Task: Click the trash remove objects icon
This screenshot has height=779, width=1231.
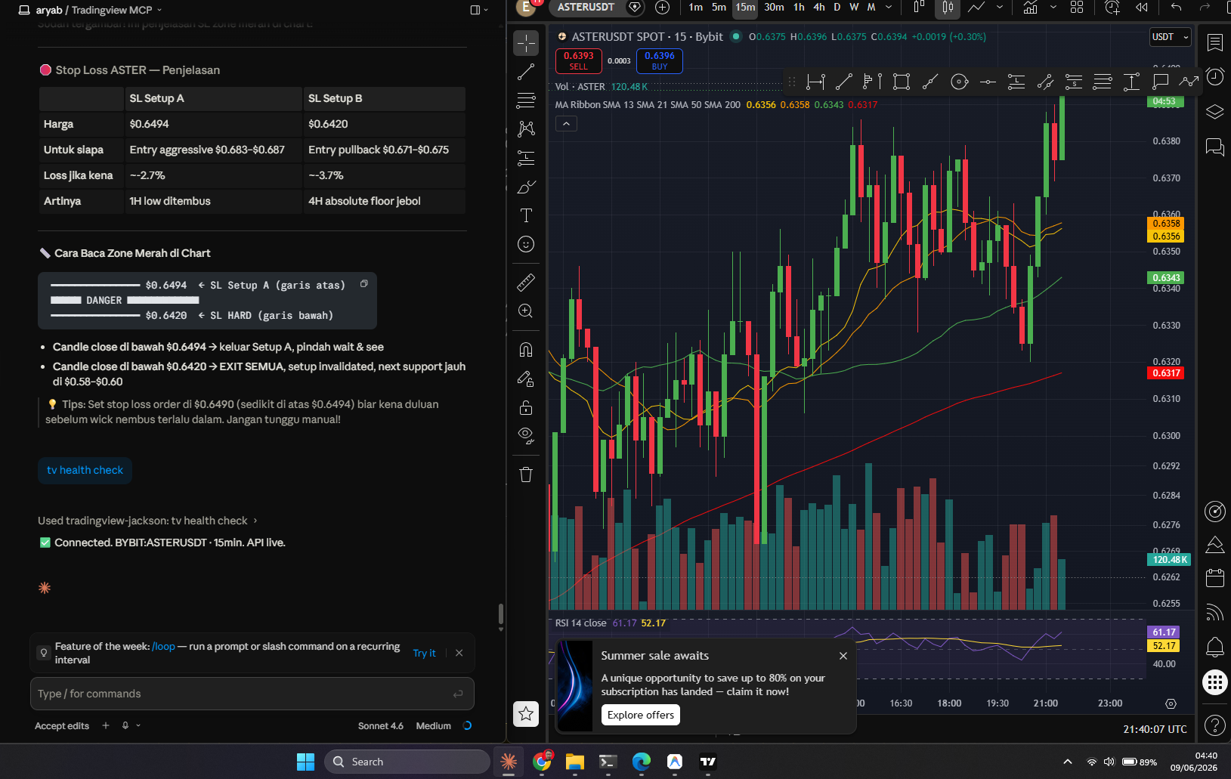Action: point(526,475)
